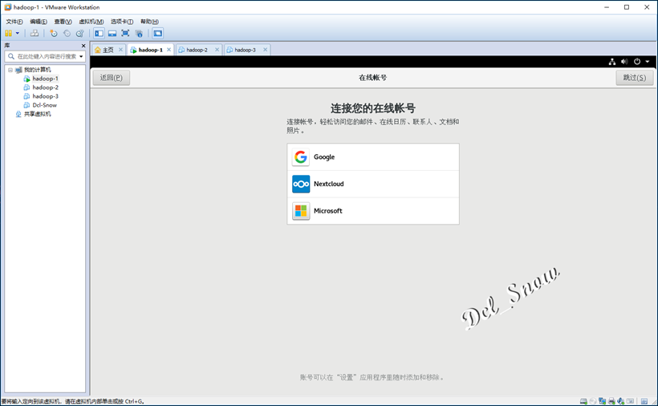Open the 选项卡(T) menu
The image size is (658, 406).
[122, 22]
